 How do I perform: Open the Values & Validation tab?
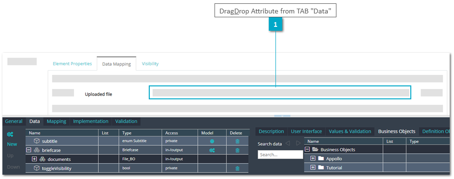pyautogui.click(x=350, y=131)
